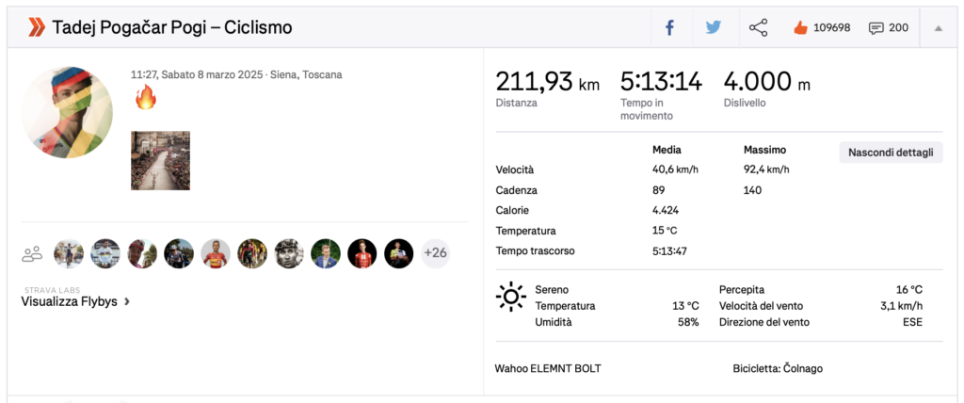
Task: Expand the Visualizza Flybys arrow
Action: click(127, 302)
